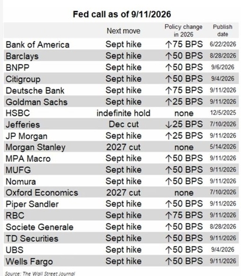241x276 pixels.
Task: Select JP Morgan Sept hike cell
Action: pyautogui.click(x=123, y=136)
